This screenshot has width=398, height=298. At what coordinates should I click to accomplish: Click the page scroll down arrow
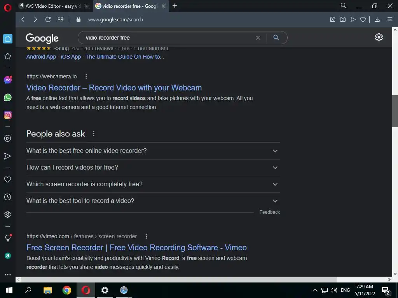395,274
